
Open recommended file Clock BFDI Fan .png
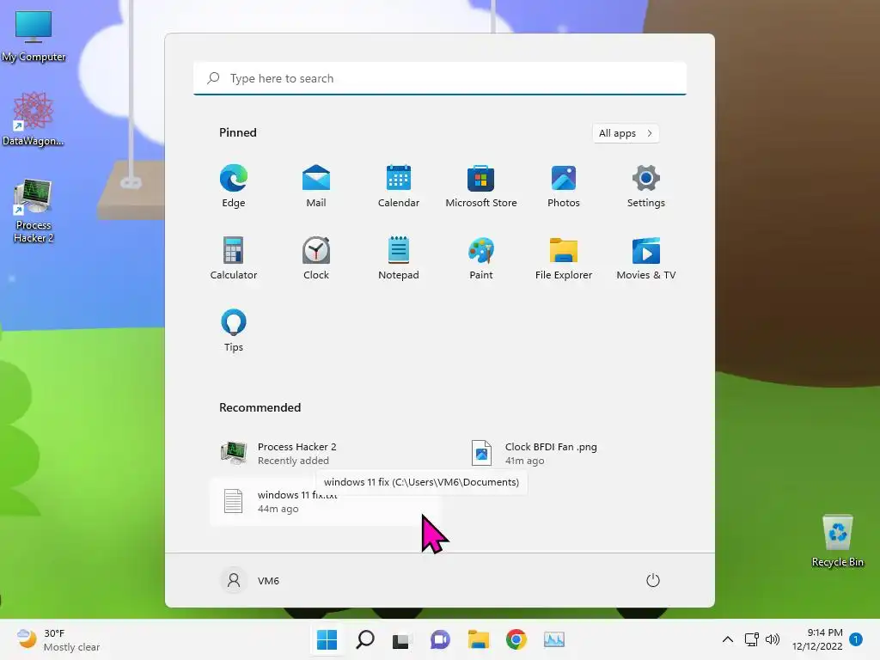573,454
